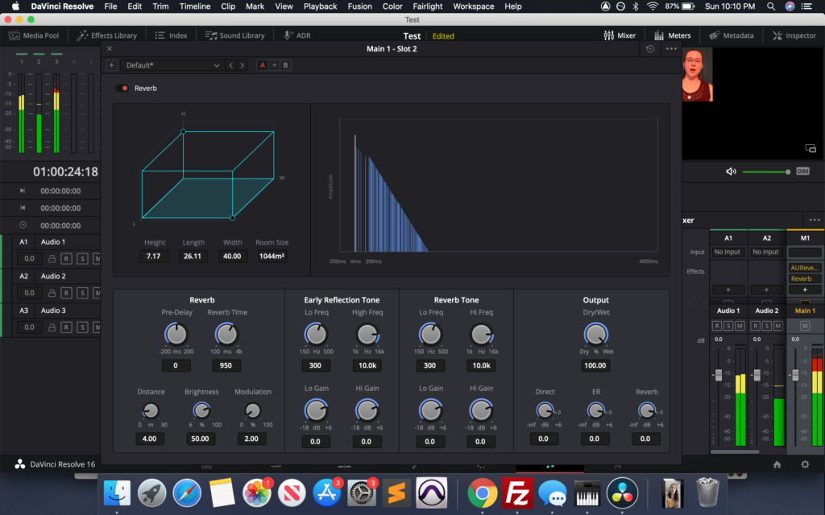Show the Sound Library panel

pos(235,35)
